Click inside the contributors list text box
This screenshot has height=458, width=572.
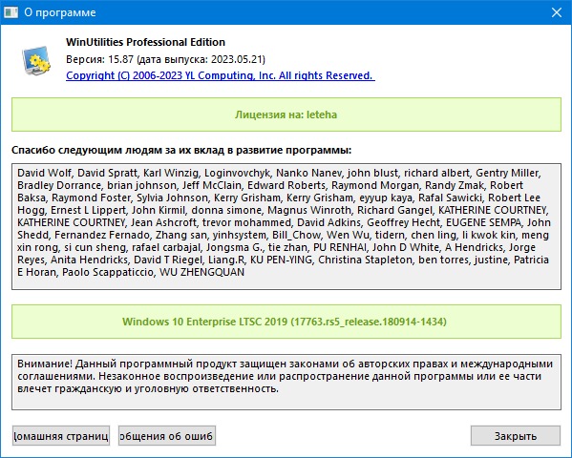[x=286, y=226]
